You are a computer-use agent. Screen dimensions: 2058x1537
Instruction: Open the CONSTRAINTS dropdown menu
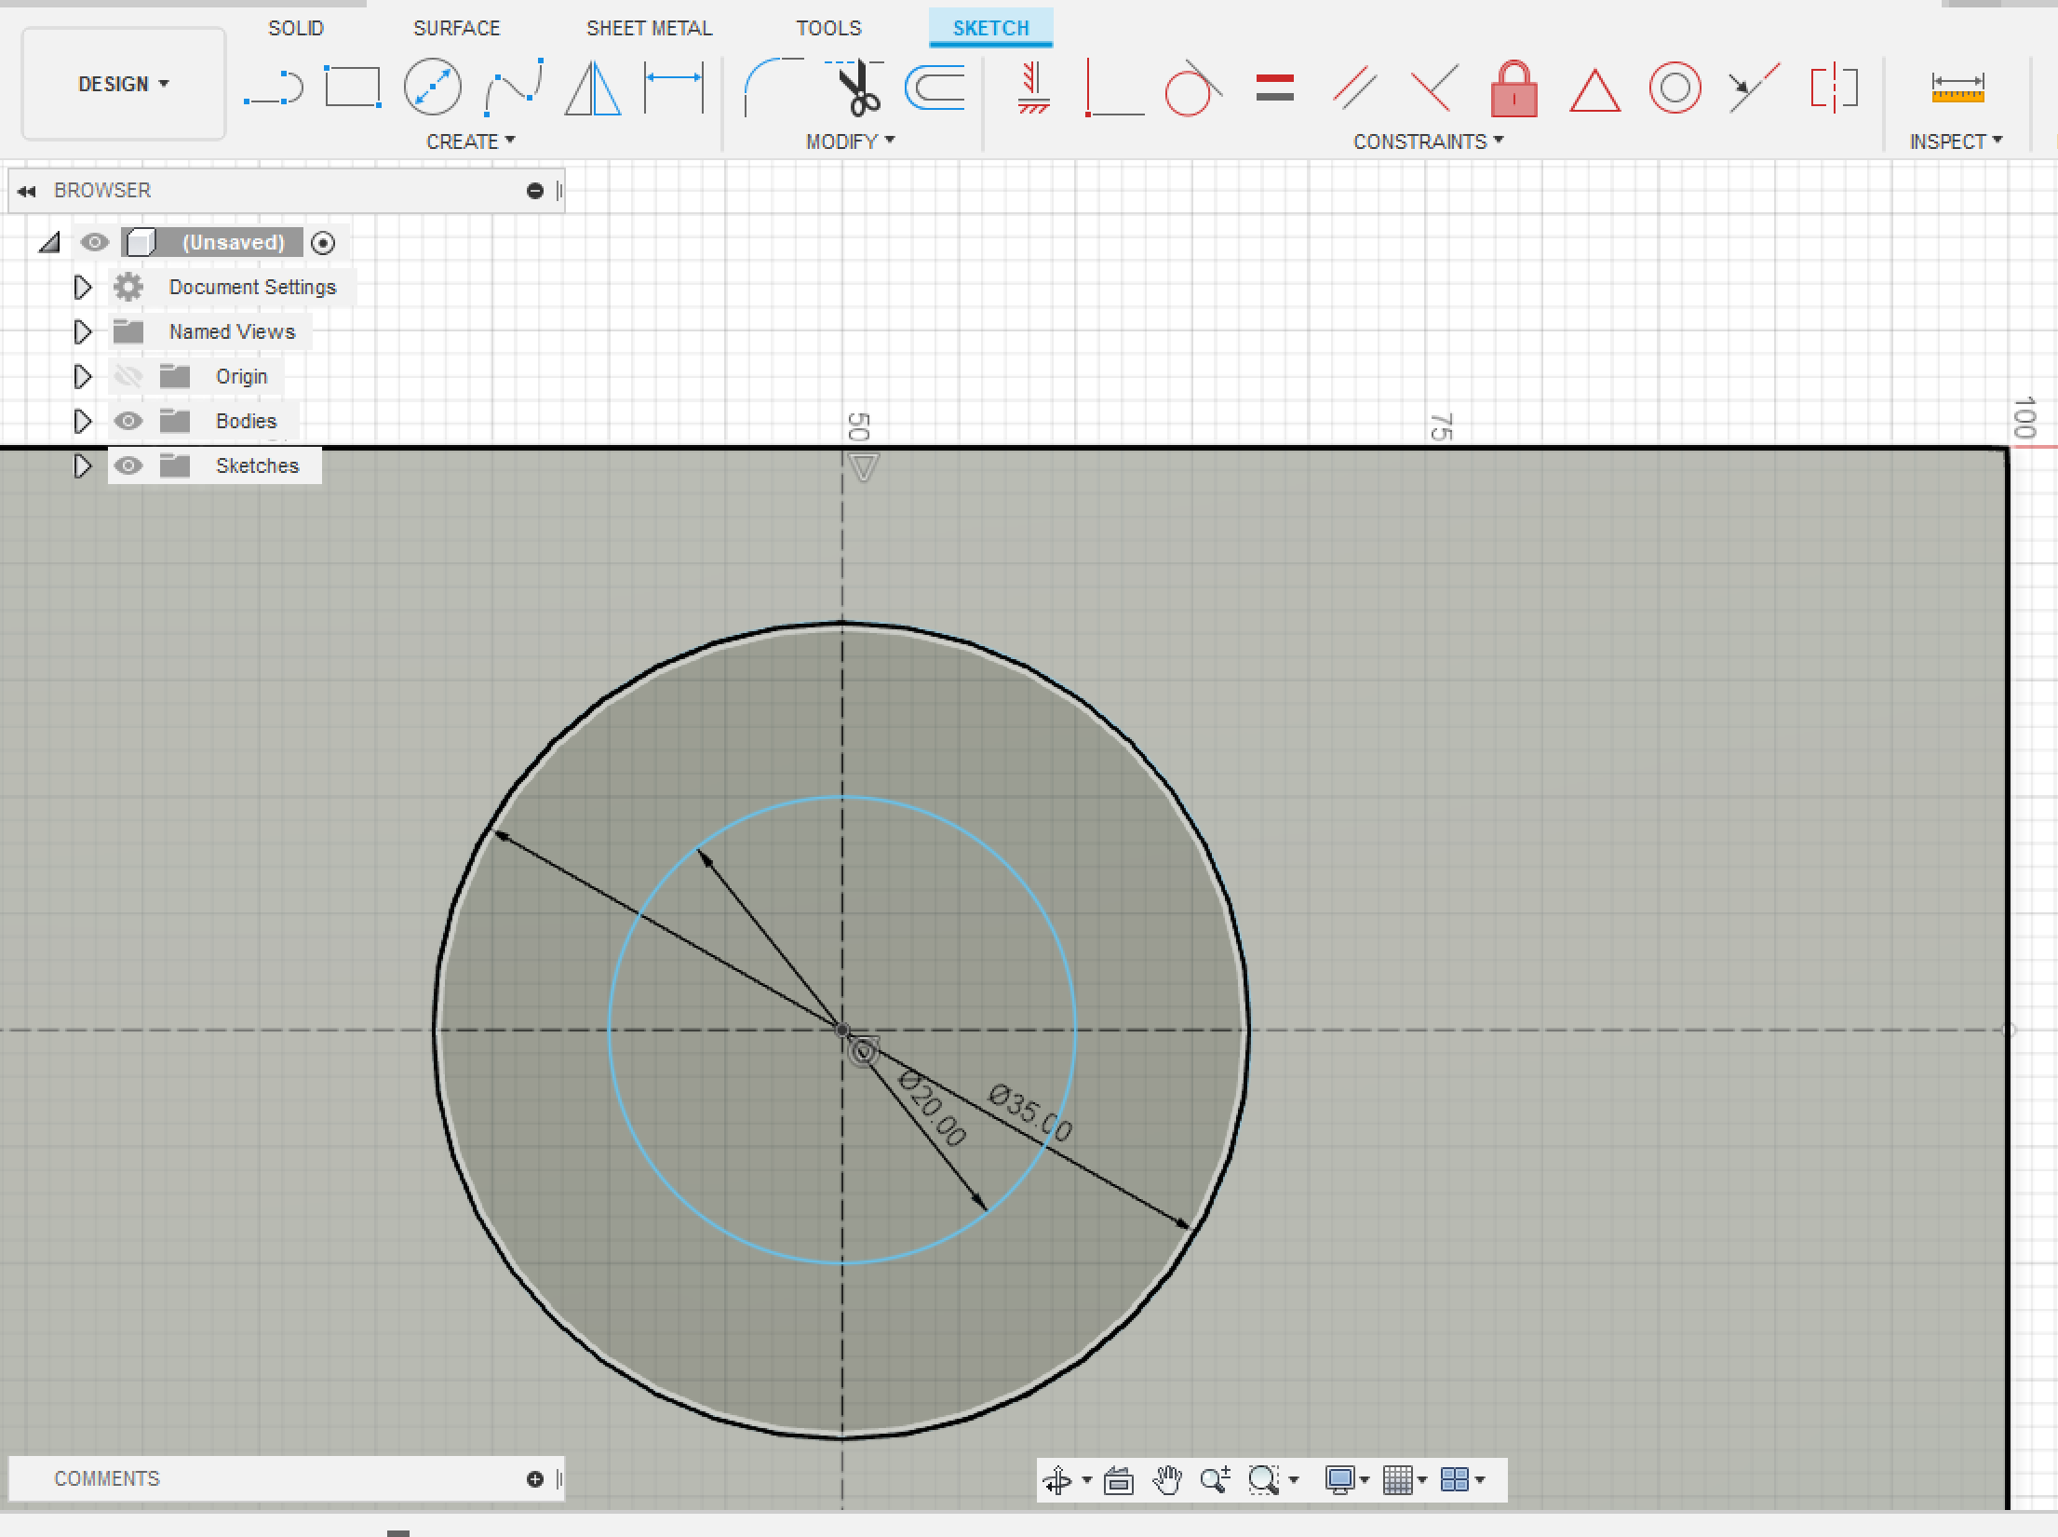tap(1428, 142)
